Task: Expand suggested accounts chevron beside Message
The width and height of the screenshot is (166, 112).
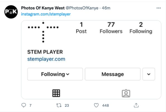Action: pyautogui.click(x=149, y=74)
